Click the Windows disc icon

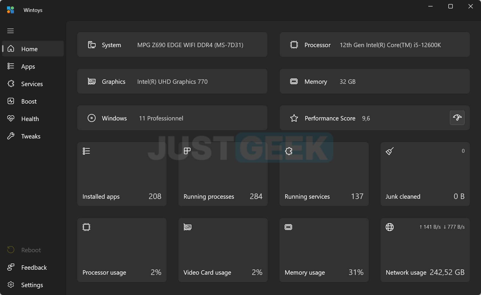tap(91, 118)
